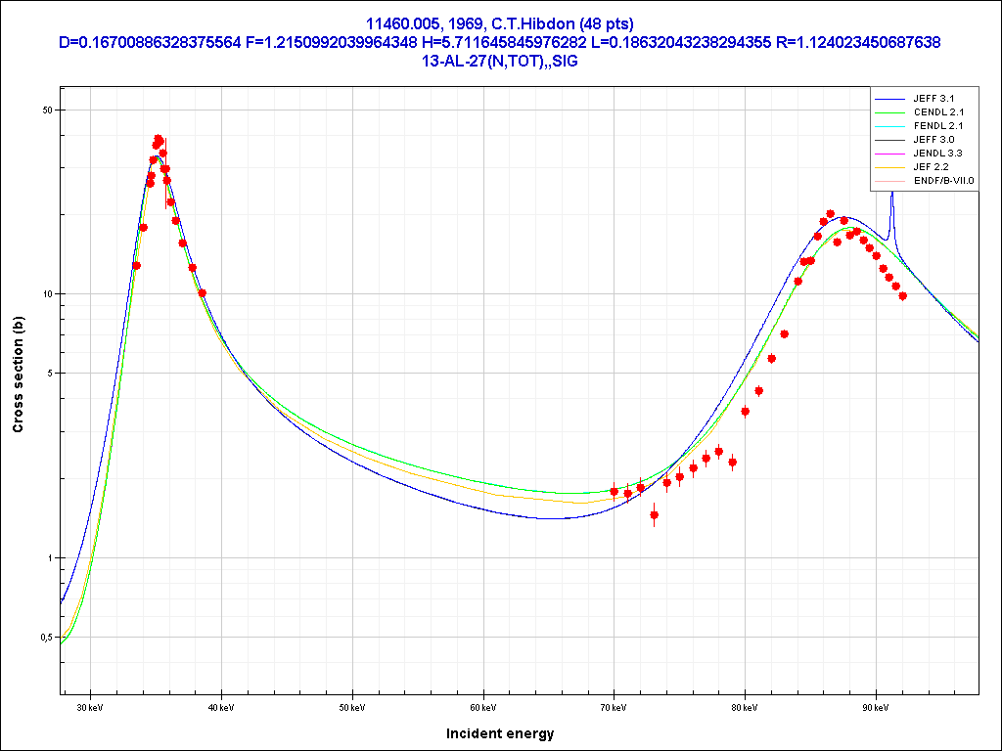Viewport: 1002px width, 751px height.
Task: Click the 30 keV x-axis tick label
Action: coord(90,707)
